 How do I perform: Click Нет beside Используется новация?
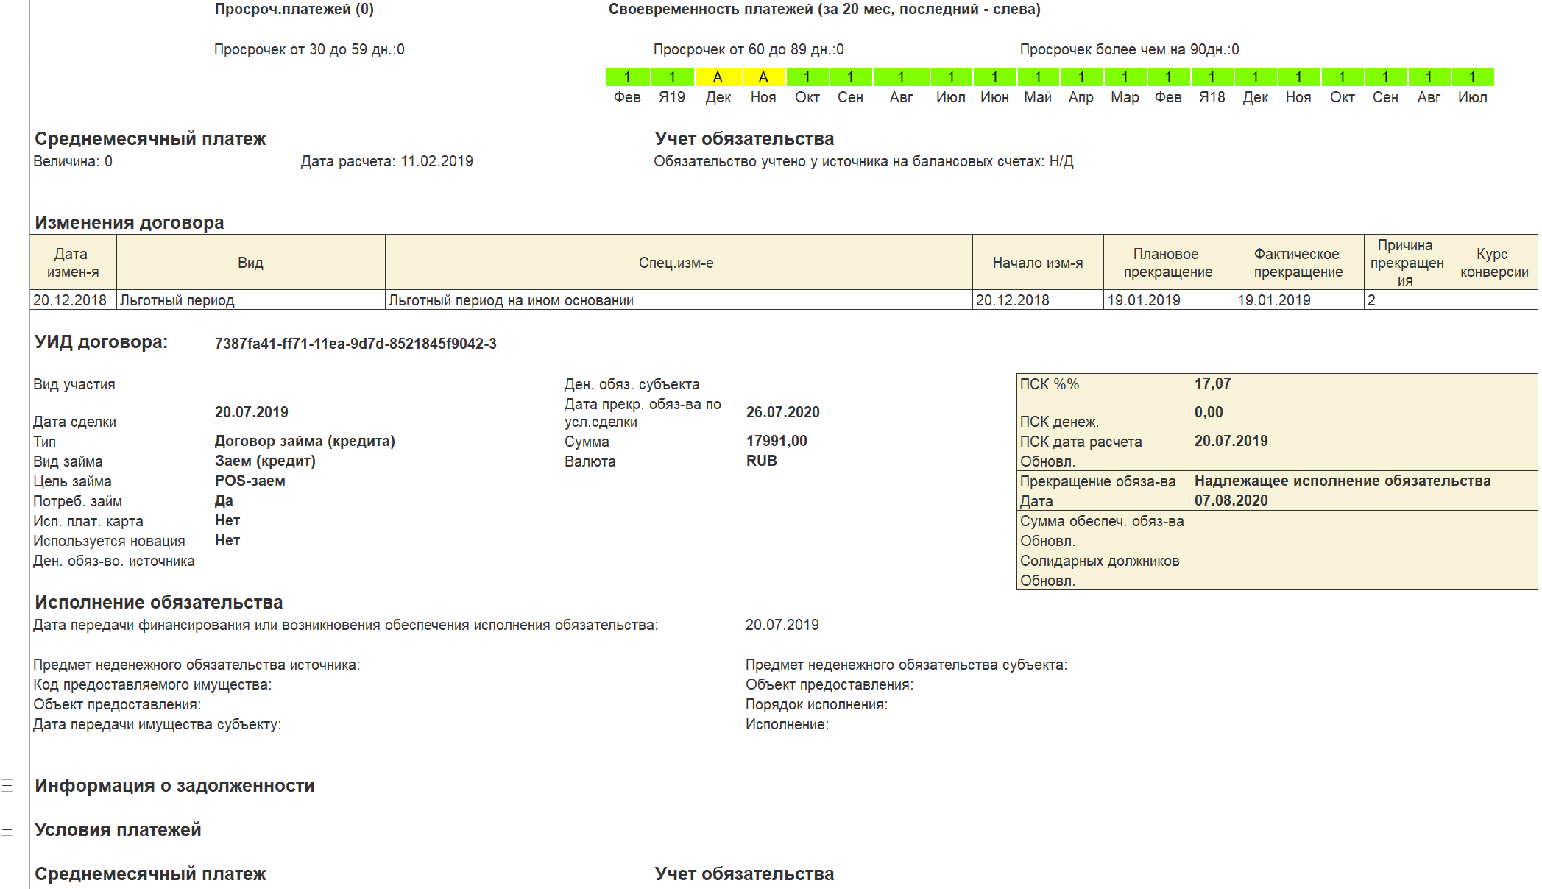[x=227, y=540]
